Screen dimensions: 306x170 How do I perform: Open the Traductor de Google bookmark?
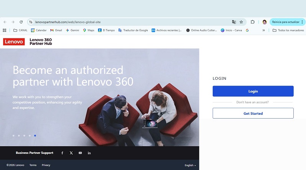[133, 30]
